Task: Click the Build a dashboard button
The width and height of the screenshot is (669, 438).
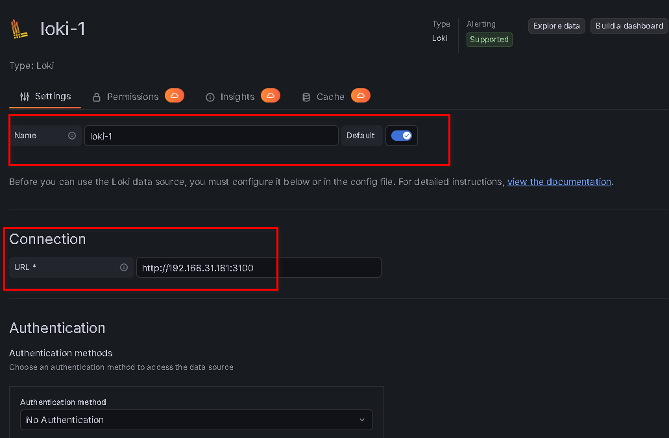Action: click(x=629, y=25)
